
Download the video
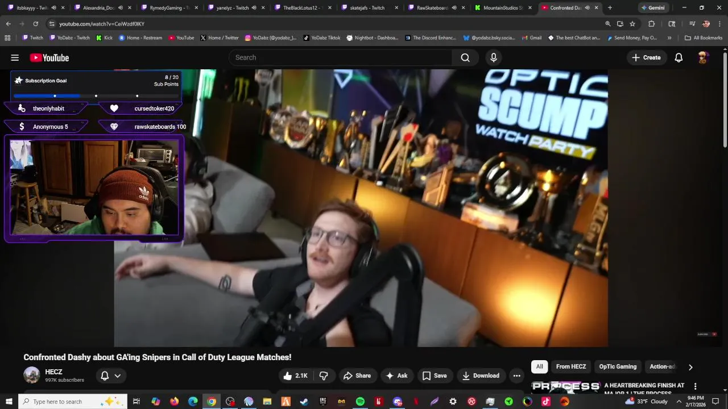[481, 375]
